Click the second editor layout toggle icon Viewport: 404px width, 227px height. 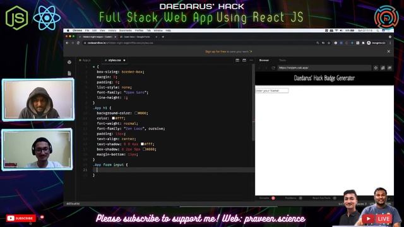[244, 61]
